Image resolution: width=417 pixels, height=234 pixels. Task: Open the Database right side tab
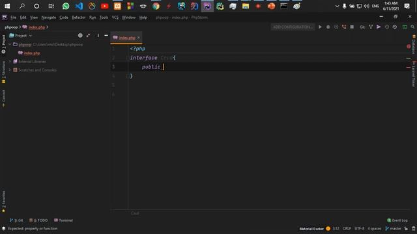pos(414,44)
